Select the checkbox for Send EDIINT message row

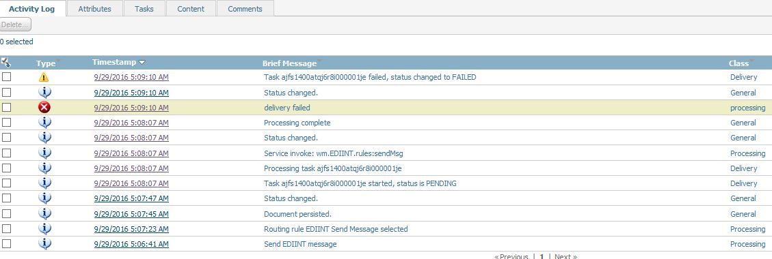click(6, 244)
